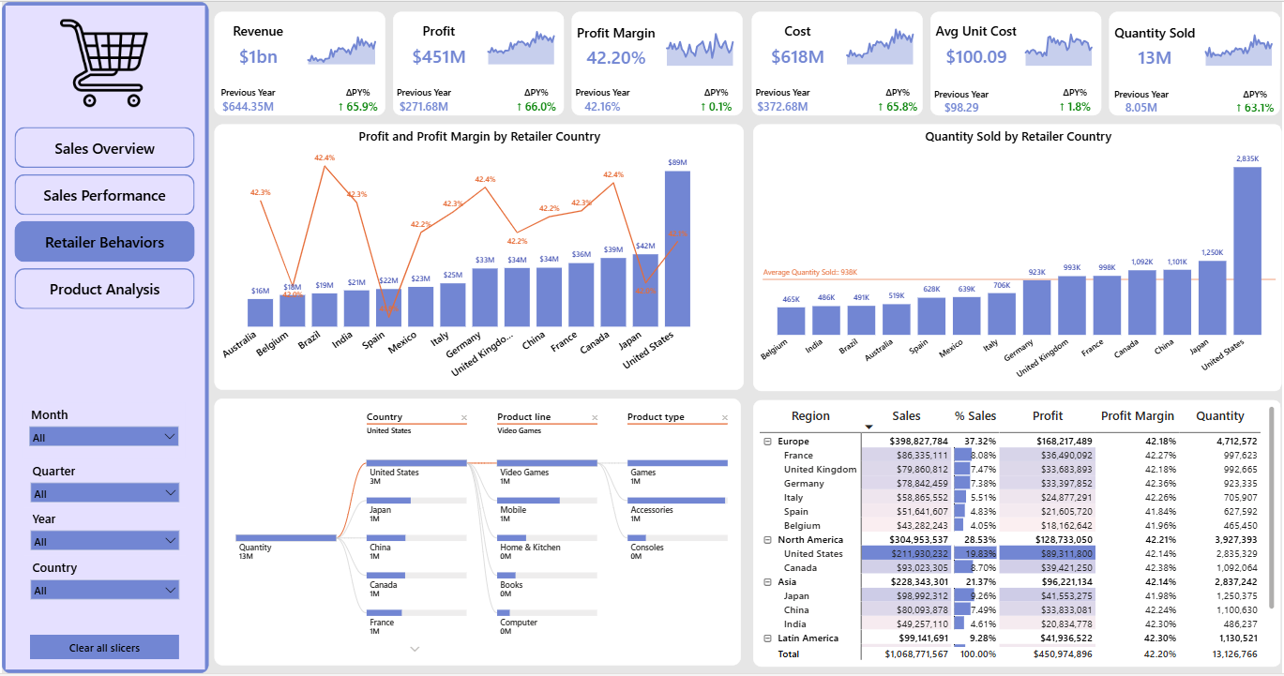Collapse the North America region group

[x=768, y=540]
